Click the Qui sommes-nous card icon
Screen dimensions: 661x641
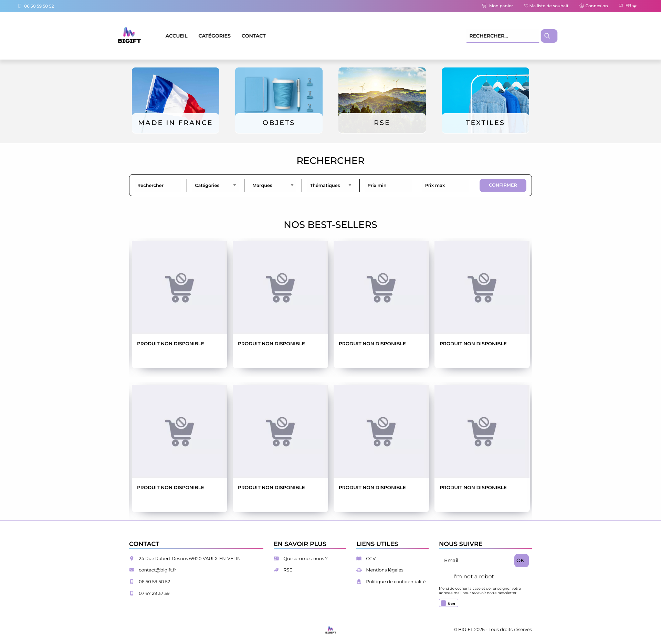pos(276,558)
